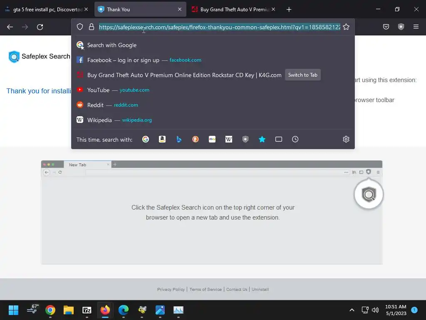Open the Firefox hamburger menu
Image resolution: width=426 pixels, height=320 pixels.
coord(416,27)
